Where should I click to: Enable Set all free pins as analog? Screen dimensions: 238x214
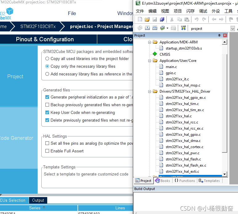pyautogui.click(x=47, y=143)
